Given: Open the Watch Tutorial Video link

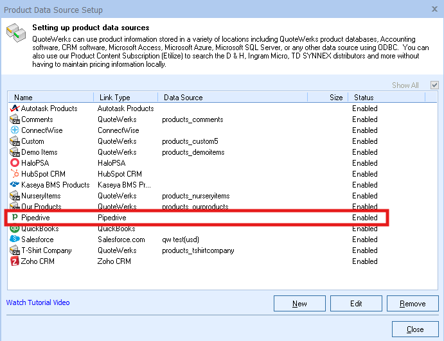Looking at the screenshot, I should (x=38, y=302).
